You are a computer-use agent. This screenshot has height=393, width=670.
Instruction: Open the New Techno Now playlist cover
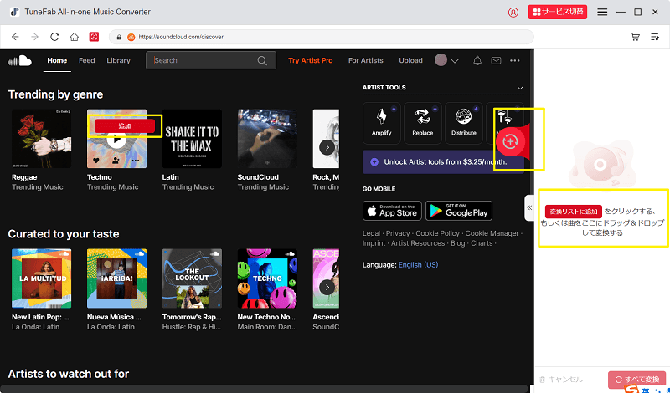coord(267,278)
